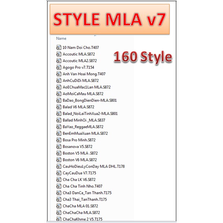The image size is (223, 223).
Task: Click the file icon beside CayCauDua V7.T175
Action: coord(59,173)
